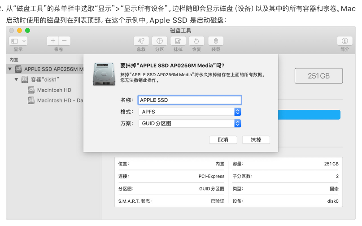Click the 子分区数 value 2

(337, 176)
